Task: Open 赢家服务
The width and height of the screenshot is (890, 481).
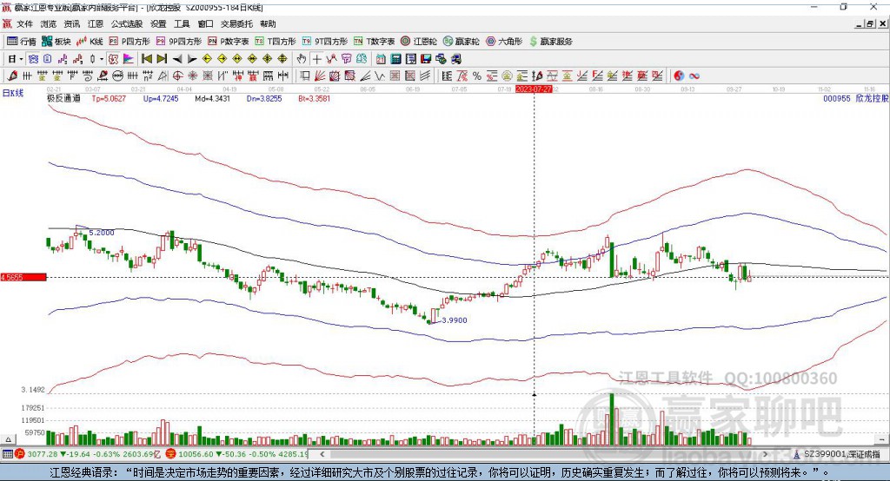Action: [x=550, y=42]
